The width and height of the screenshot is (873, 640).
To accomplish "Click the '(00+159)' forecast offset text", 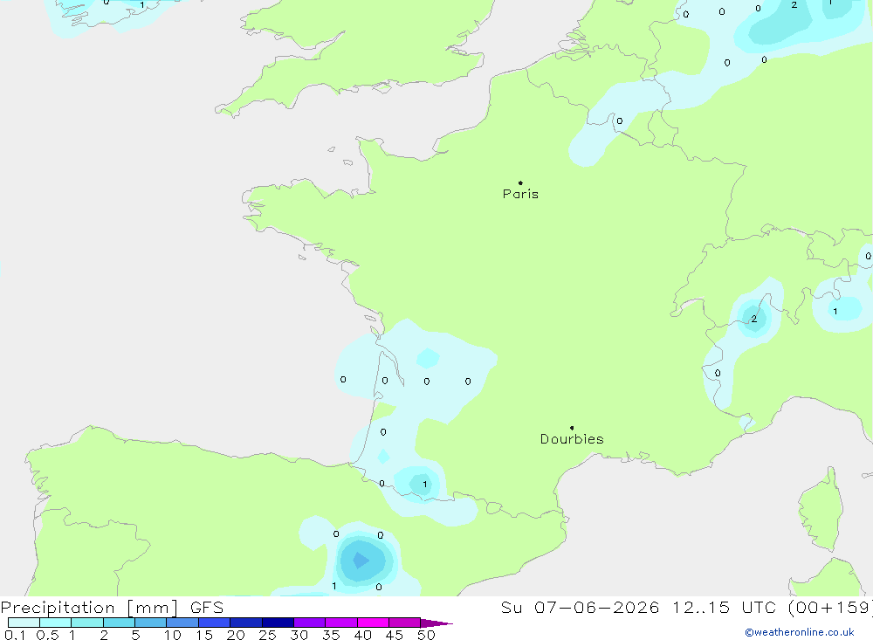I will click(x=830, y=608).
